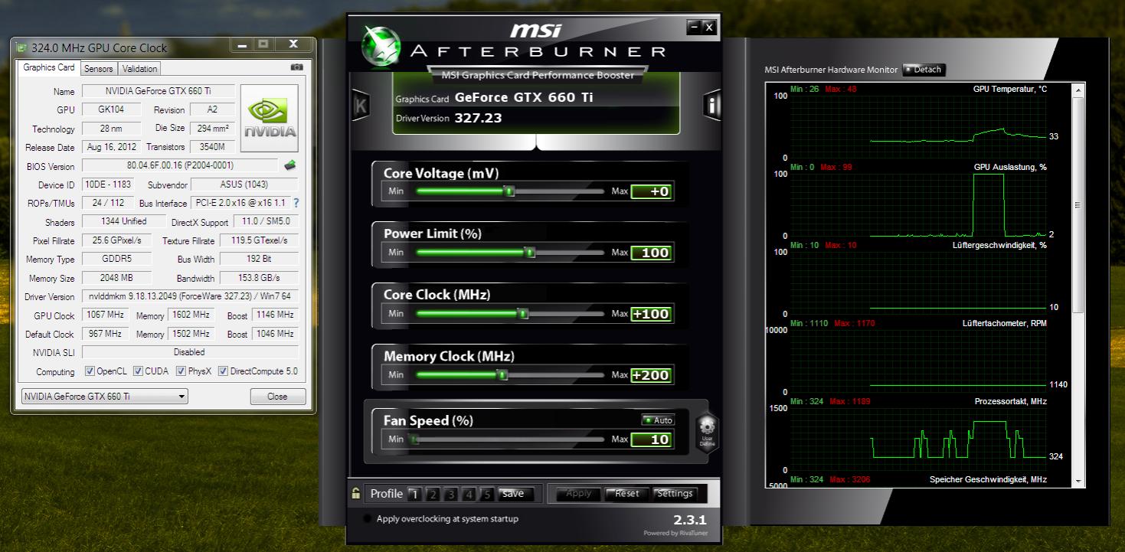Click the Power Limit 100 value field
This screenshot has height=552, width=1125.
click(x=651, y=253)
